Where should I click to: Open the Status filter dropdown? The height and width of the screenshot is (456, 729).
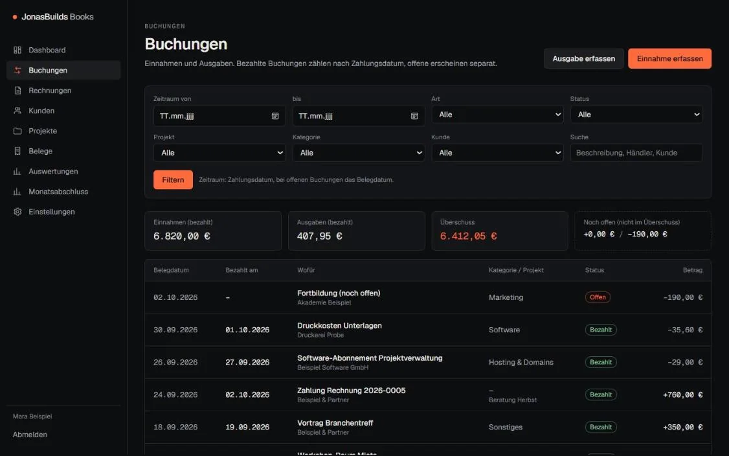click(636, 115)
